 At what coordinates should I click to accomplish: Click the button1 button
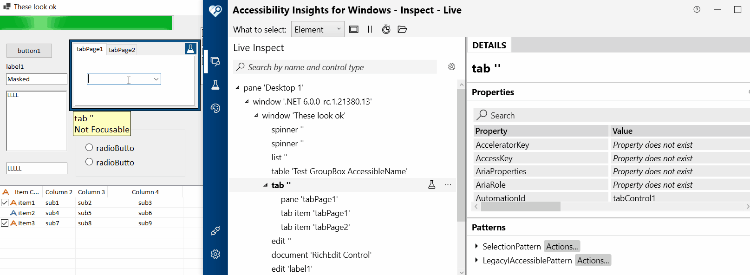(x=29, y=51)
